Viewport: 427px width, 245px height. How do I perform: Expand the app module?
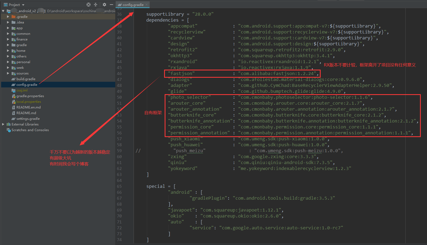pyautogui.click(x=8, y=28)
